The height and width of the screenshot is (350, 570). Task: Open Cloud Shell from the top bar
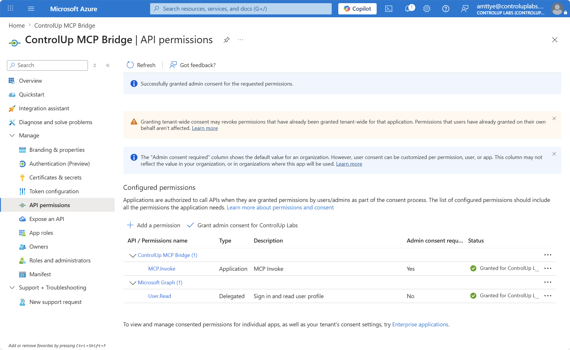pos(388,9)
